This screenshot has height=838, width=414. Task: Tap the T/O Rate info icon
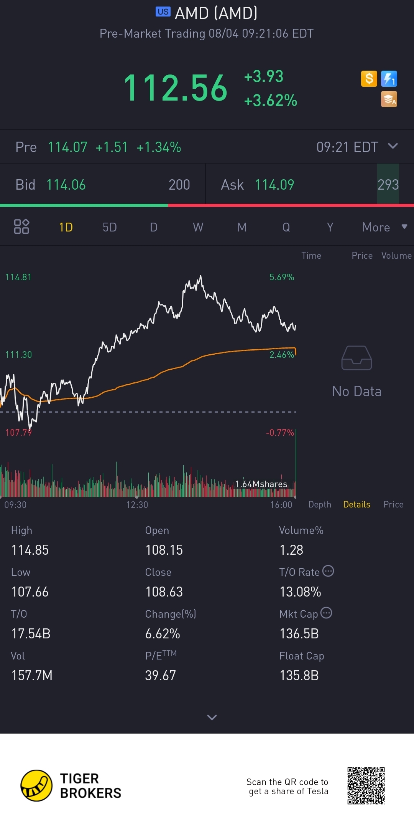[x=328, y=571]
